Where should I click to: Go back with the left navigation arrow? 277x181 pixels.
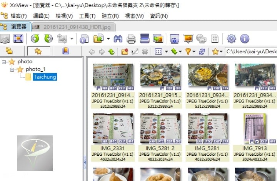92,52
